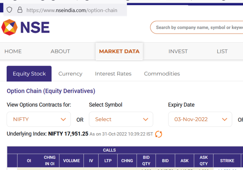Click the ASK column header

point(184,160)
